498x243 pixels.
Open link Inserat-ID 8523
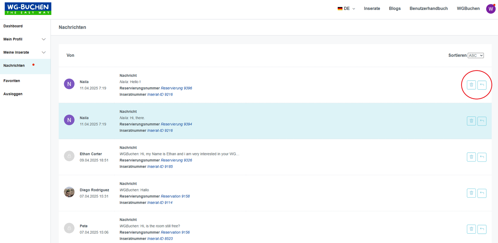160,239
